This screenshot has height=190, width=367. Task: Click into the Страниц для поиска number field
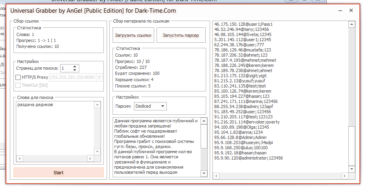[x=66, y=68]
